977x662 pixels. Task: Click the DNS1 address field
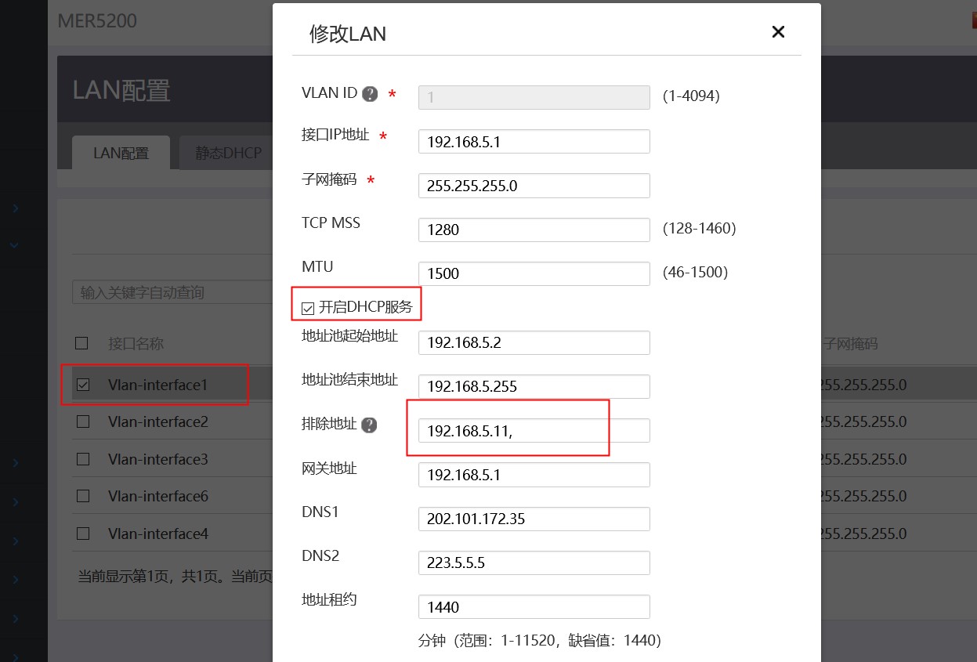click(x=534, y=519)
